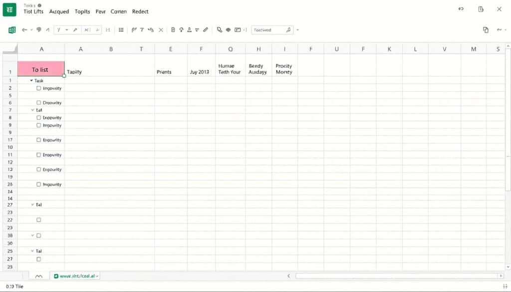Click the scroll left arrow button
The height and width of the screenshot is (292, 511).
pyautogui.click(x=288, y=276)
